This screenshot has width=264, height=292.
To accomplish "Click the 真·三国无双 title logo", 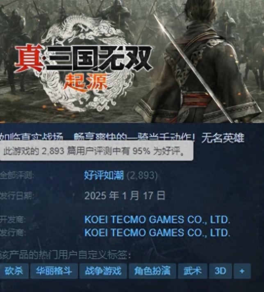I will [84, 59].
